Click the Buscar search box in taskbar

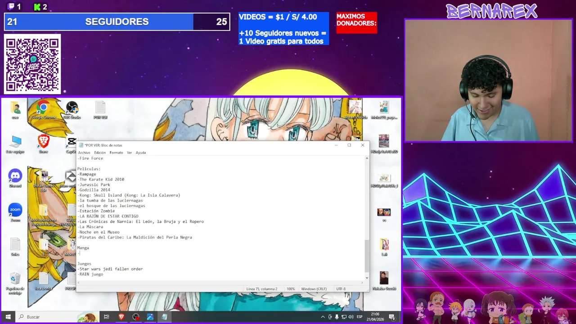click(x=56, y=317)
